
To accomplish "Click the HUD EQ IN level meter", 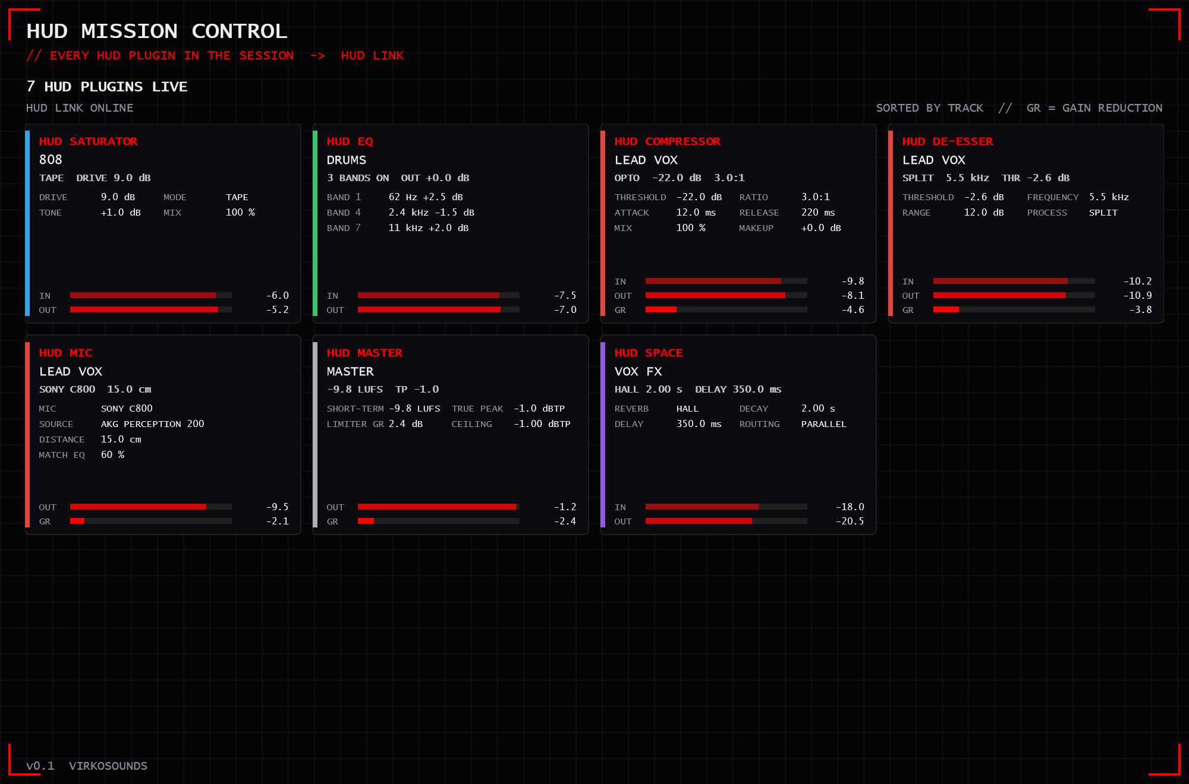I will click(439, 295).
